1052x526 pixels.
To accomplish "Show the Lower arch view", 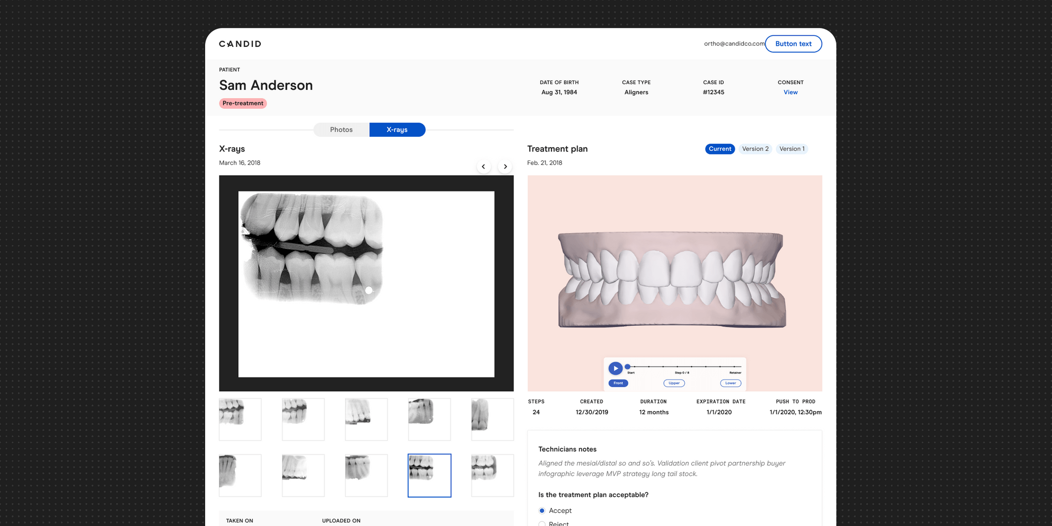I will pyautogui.click(x=730, y=383).
